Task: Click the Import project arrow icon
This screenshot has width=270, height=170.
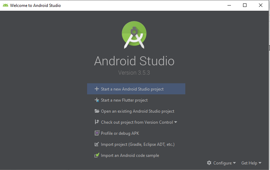Action: (97, 144)
